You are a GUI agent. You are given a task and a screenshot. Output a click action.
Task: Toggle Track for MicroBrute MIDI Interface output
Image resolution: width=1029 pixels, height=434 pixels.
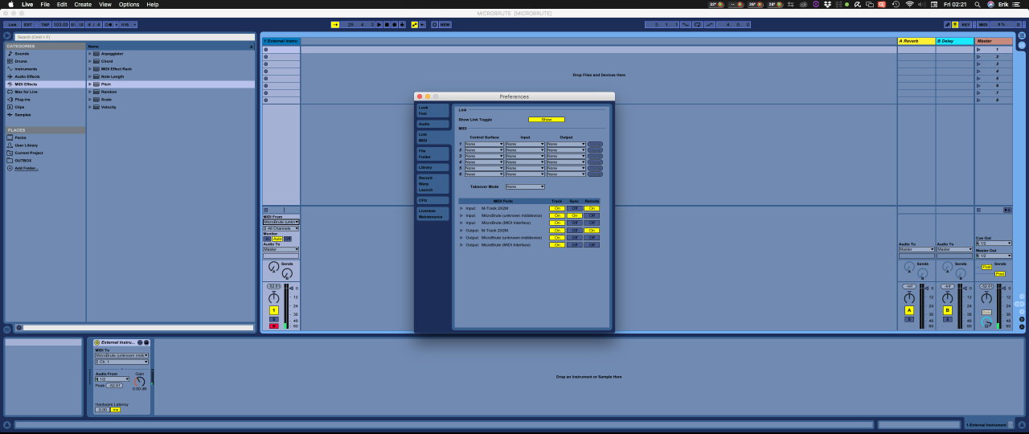[556, 245]
